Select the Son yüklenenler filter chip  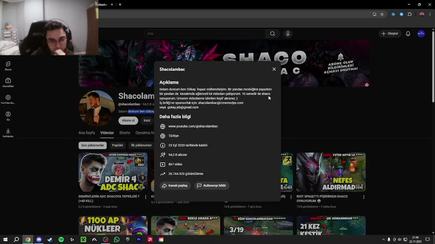tap(92, 145)
